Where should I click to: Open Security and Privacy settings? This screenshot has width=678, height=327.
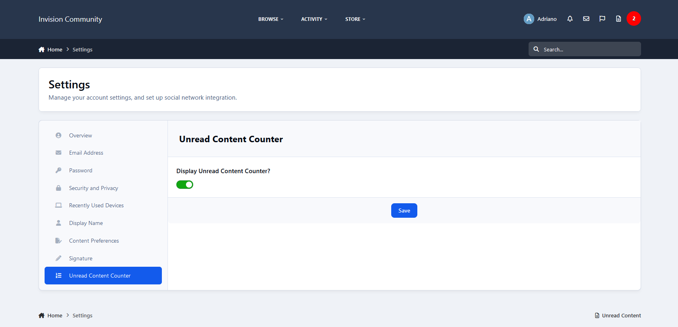[103, 188]
